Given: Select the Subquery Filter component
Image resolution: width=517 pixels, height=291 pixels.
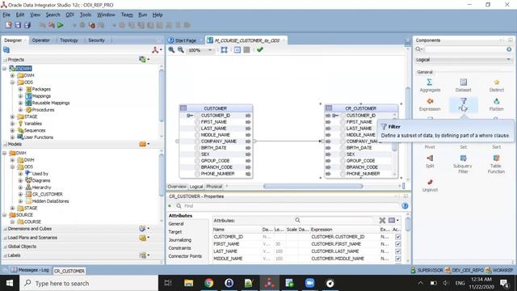Looking at the screenshot, I should (x=463, y=164).
